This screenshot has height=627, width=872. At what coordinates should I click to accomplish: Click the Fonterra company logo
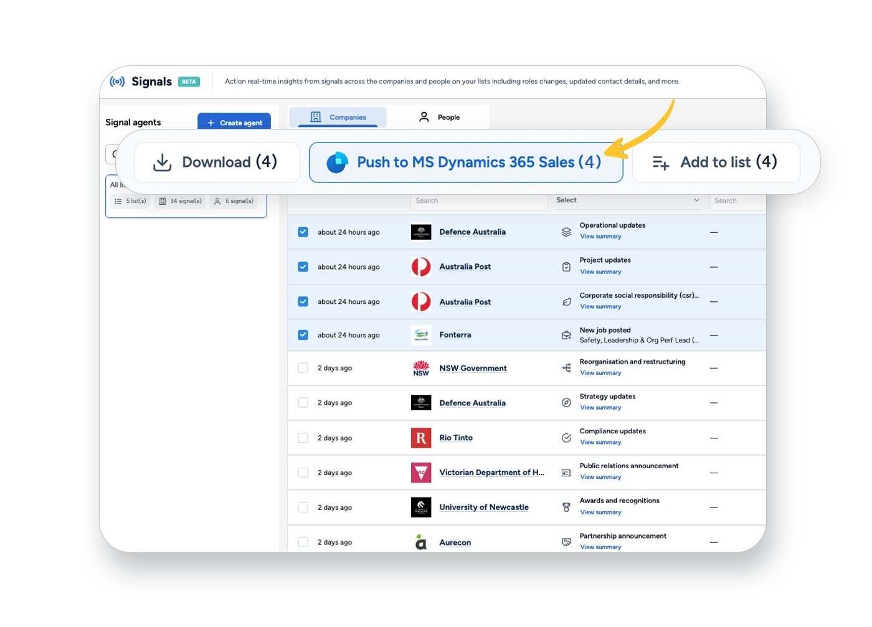point(421,335)
